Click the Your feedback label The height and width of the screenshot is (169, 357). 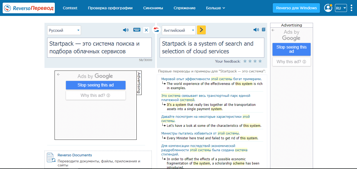click(x=228, y=61)
